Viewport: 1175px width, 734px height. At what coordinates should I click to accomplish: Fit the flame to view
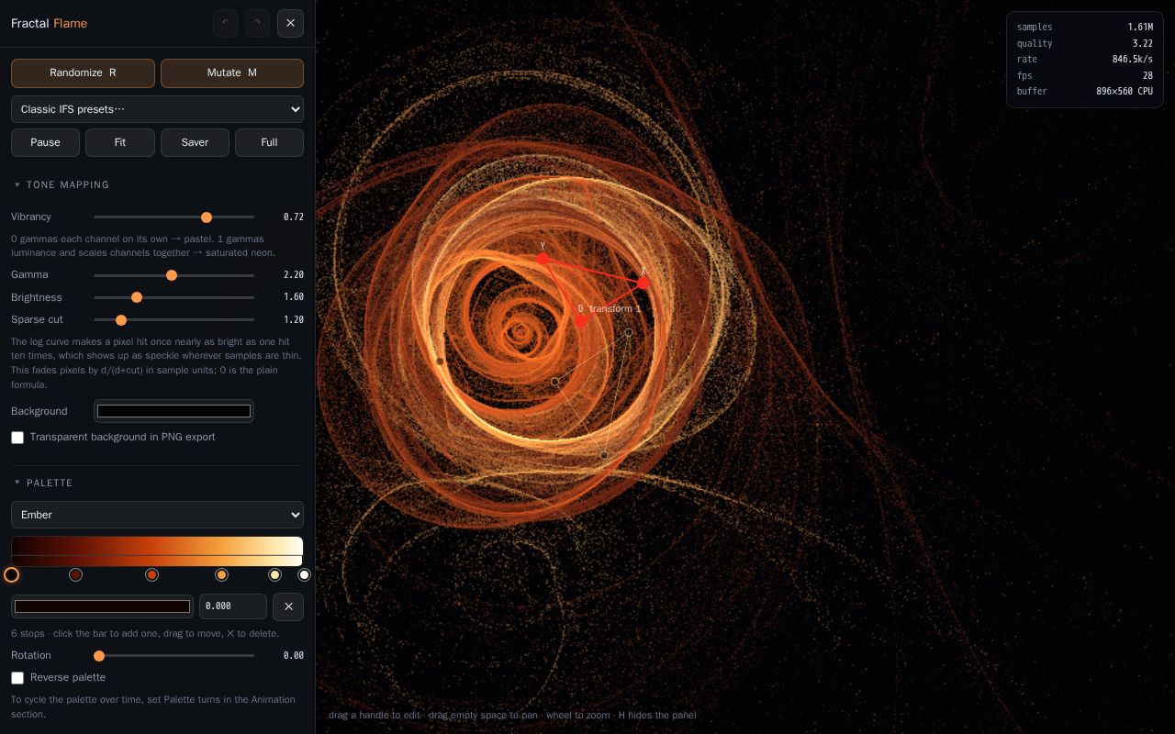120,142
